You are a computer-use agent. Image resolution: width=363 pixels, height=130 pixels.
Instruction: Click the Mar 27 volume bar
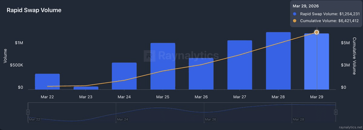coord(240,65)
